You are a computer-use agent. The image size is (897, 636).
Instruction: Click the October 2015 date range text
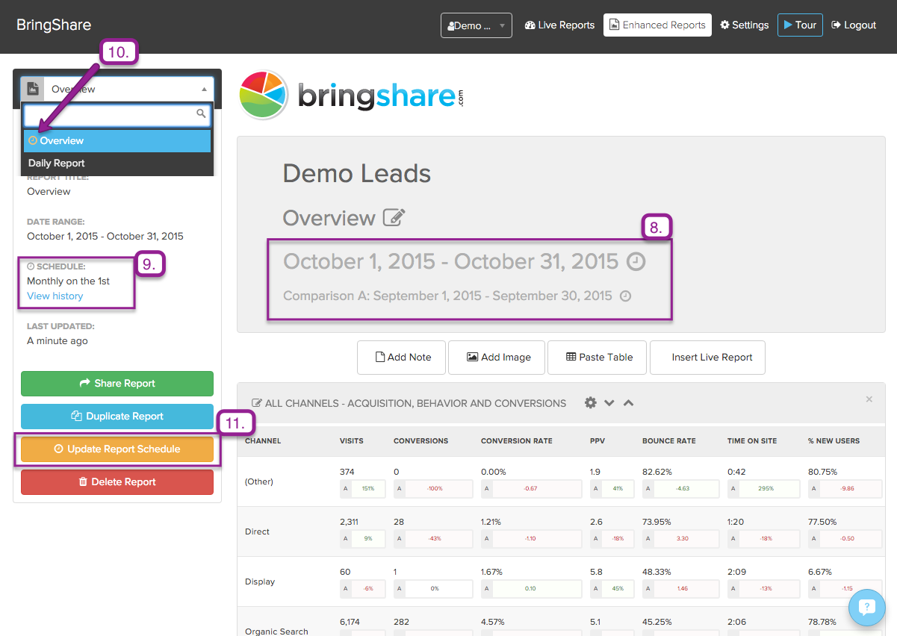(x=451, y=262)
